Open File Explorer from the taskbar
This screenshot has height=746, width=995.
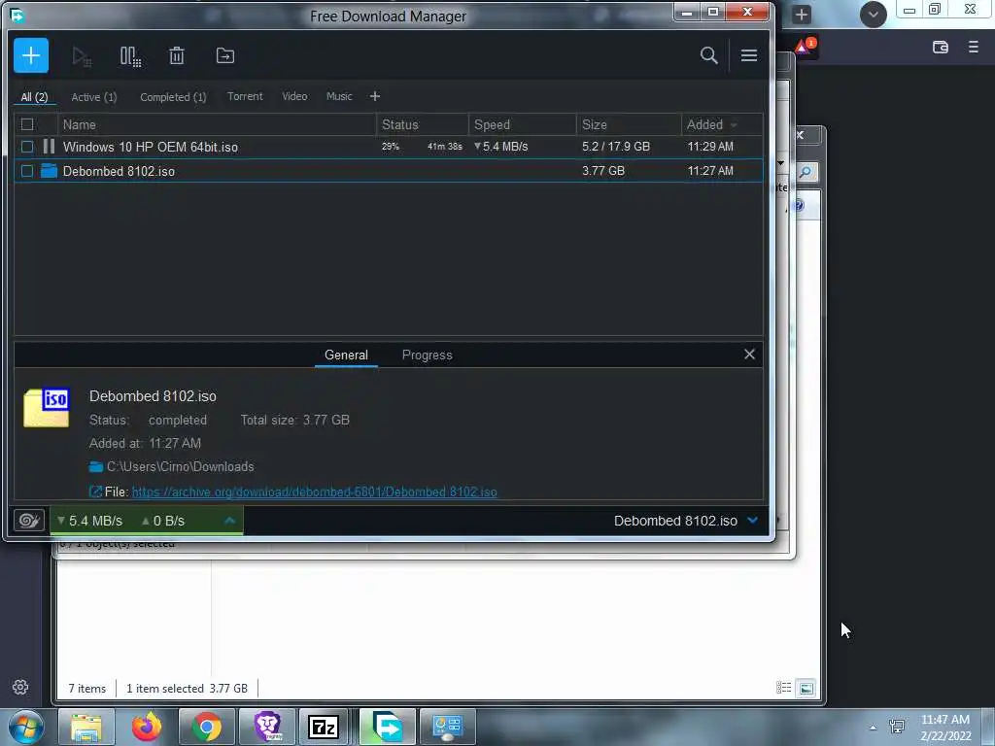(86, 727)
